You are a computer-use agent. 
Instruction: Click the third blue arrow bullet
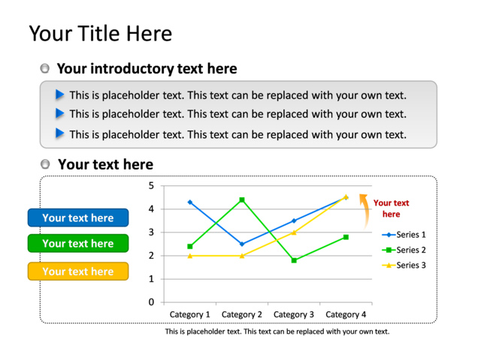[59, 133]
